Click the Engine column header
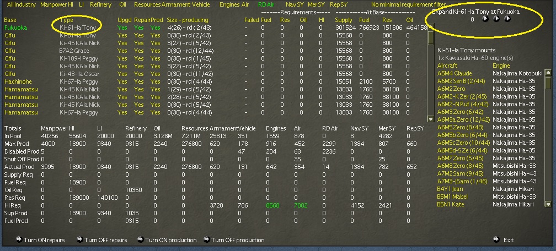The image size is (556, 251). (x=501, y=66)
